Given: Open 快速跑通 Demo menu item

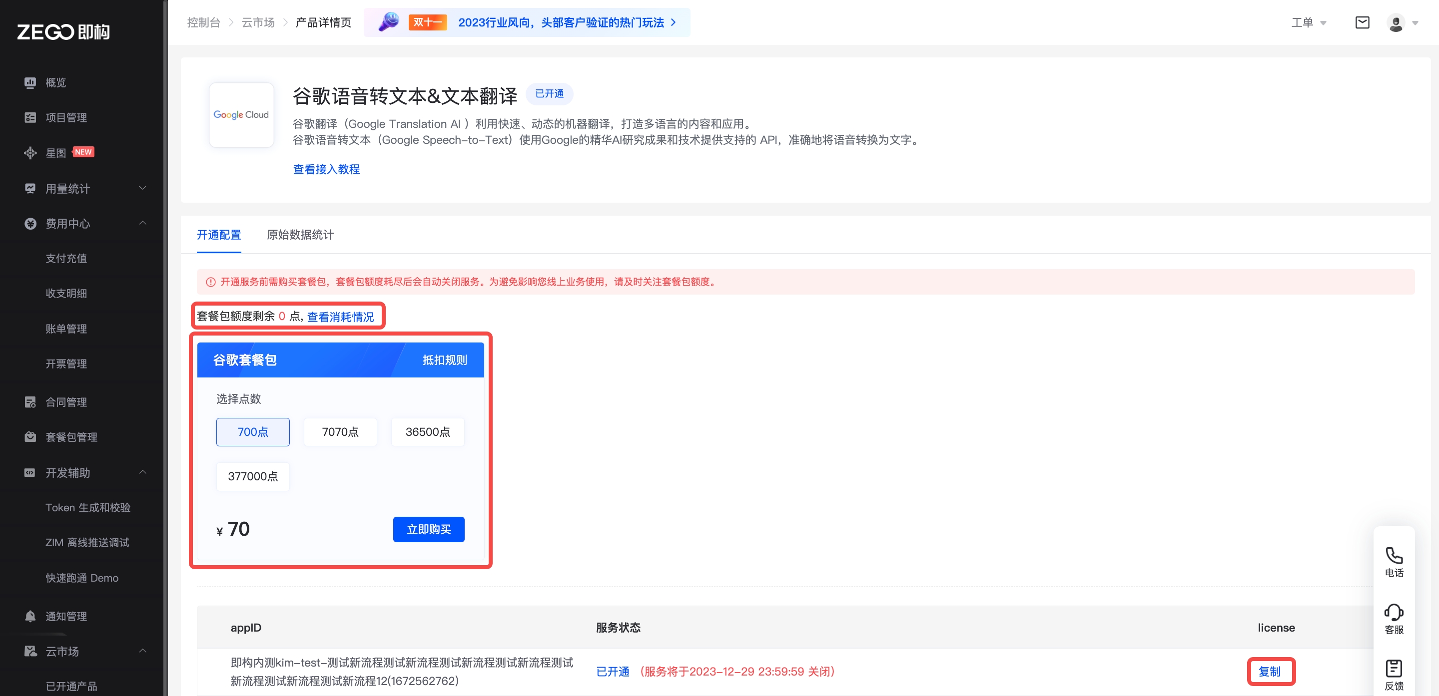Looking at the screenshot, I should 82,578.
